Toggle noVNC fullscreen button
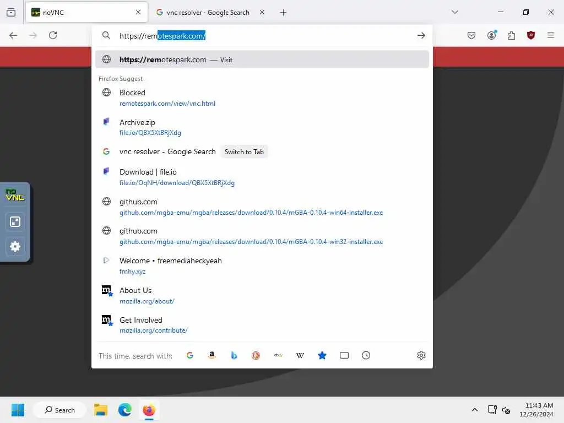 pyautogui.click(x=15, y=221)
